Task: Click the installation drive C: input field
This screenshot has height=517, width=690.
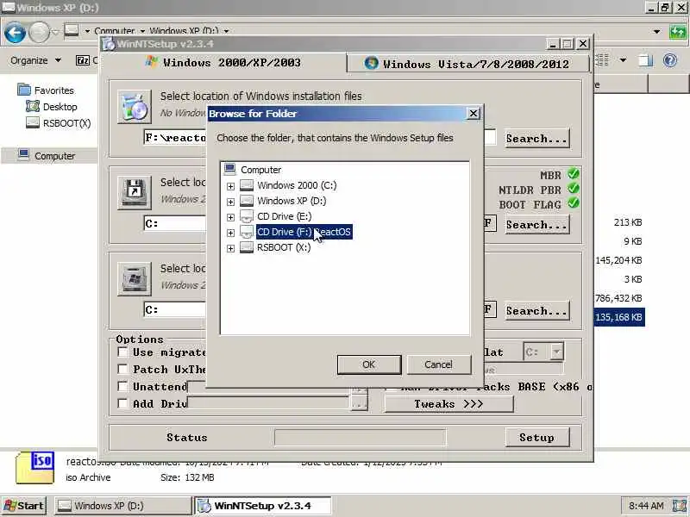Action: (x=175, y=309)
